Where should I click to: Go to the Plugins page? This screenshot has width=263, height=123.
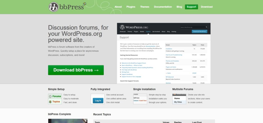pyautogui.click(x=131, y=7)
